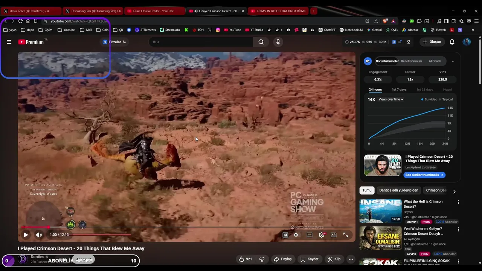Open NotebookLM bookmark

pos(351,30)
